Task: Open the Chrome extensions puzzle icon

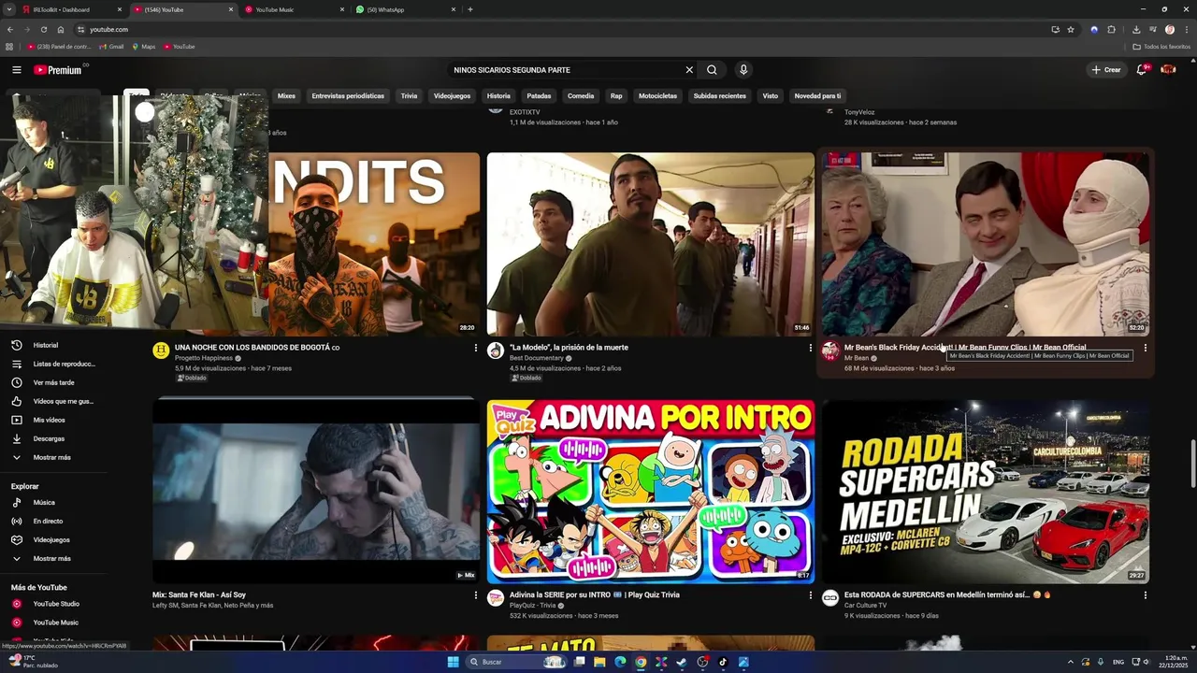Action: tap(1112, 29)
